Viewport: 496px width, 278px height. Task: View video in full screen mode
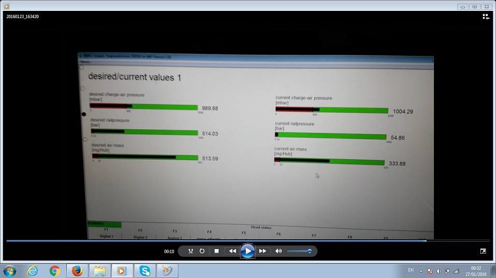(x=483, y=251)
